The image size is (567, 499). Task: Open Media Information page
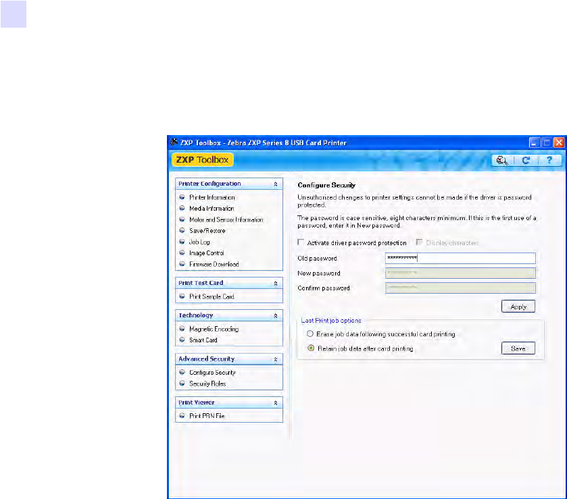[x=212, y=209]
